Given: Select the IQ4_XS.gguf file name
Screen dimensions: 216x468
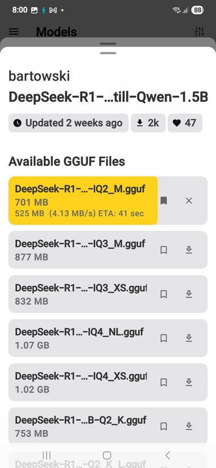Looking at the screenshot, I should 81,376.
